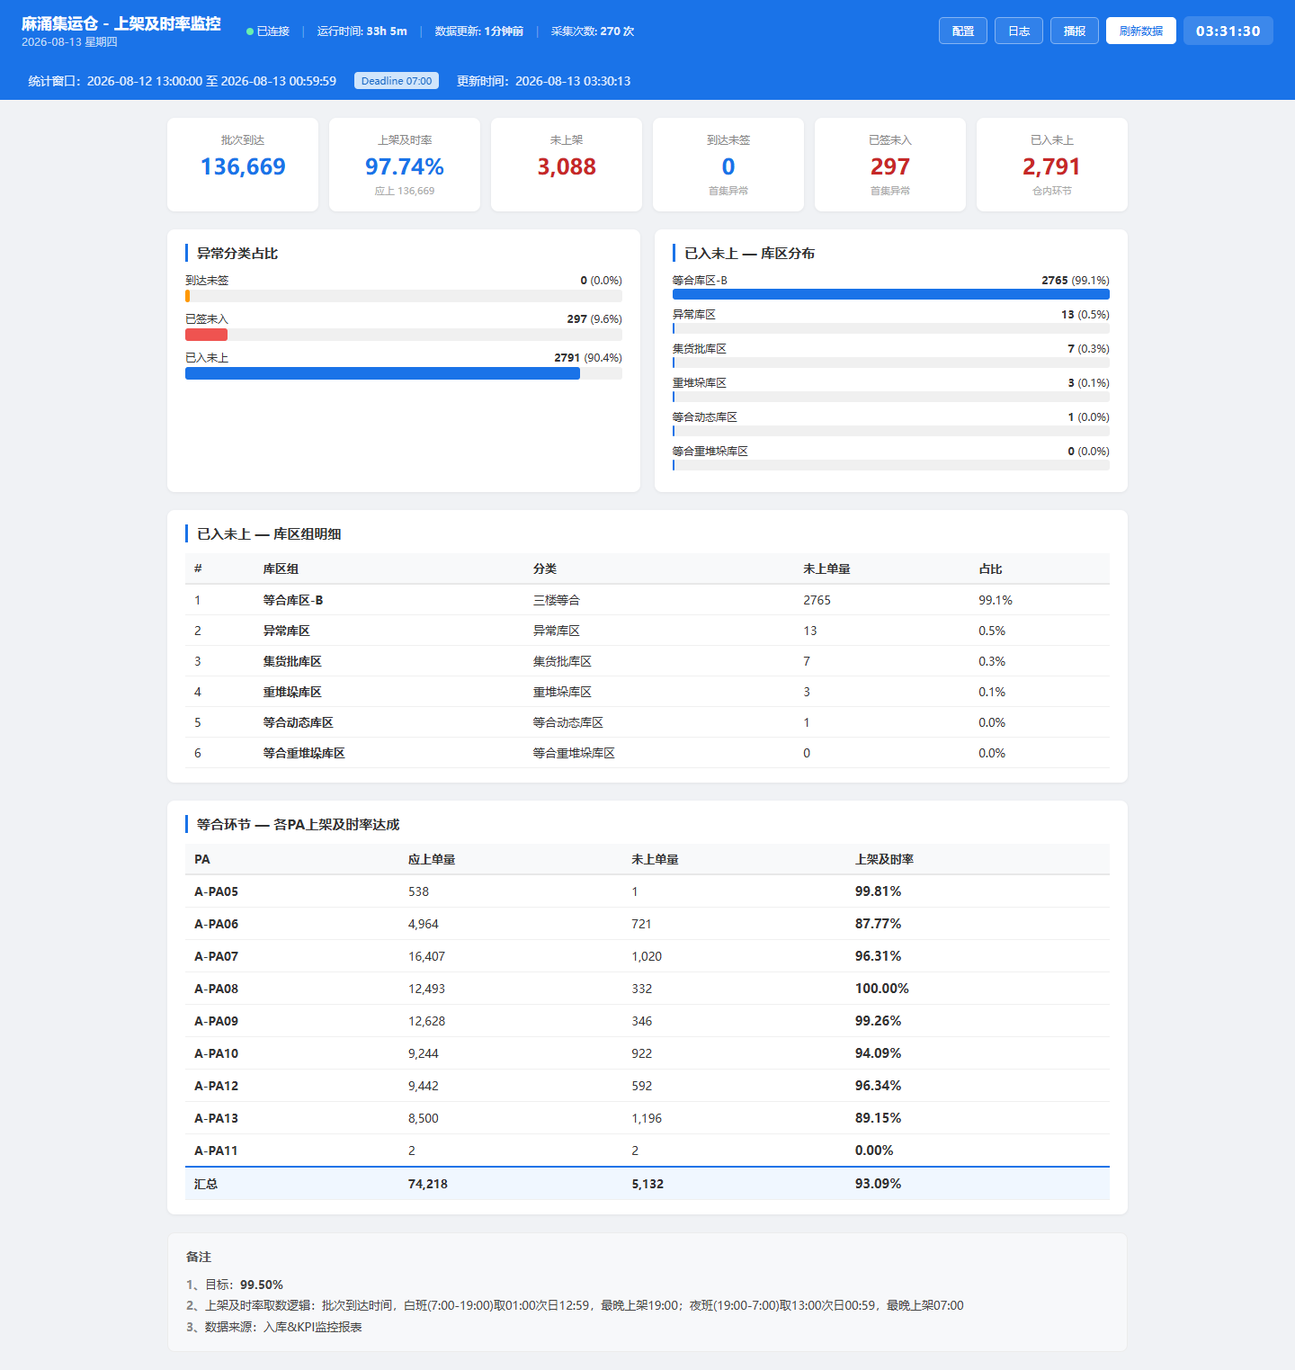
Task: Open the 日志 log button
Action: [x=1019, y=31]
